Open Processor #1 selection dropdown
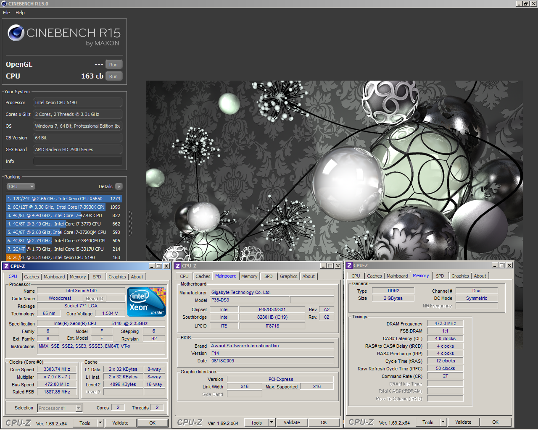Viewport: 538px width, 430px height. pyautogui.click(x=60, y=408)
